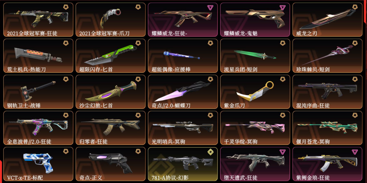This screenshot has height=183, width=367.
Task: Choose the 紫阙金琅-狂徒 rifle skin
Action: point(328,164)
